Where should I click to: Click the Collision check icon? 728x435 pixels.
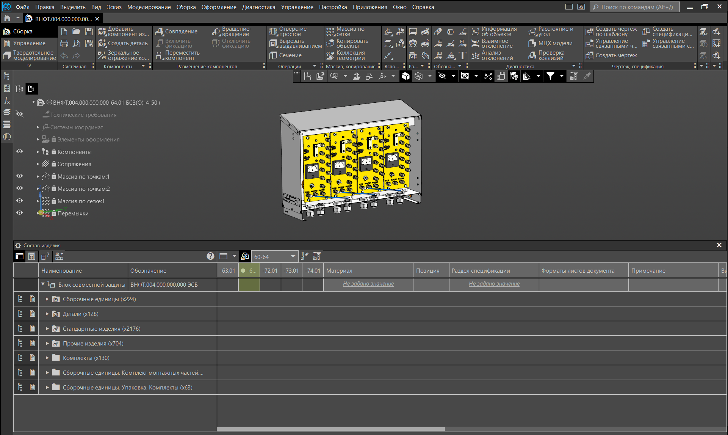[532, 55]
